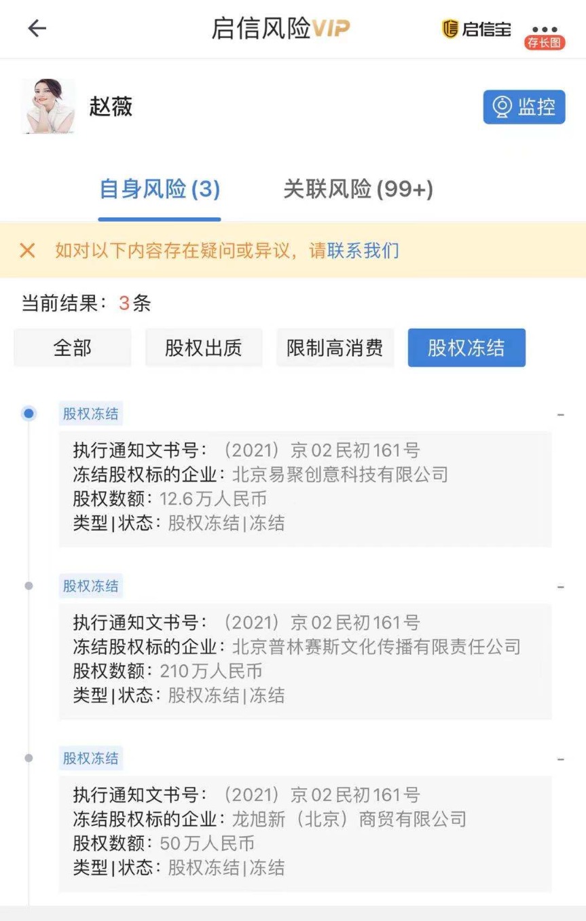Image resolution: width=586 pixels, height=921 pixels.
Task: Switch to 自身风险 (3) tab
Action: tap(160, 189)
